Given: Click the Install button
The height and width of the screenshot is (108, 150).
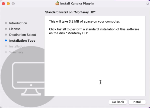Looking at the screenshot, I should click(137, 102).
